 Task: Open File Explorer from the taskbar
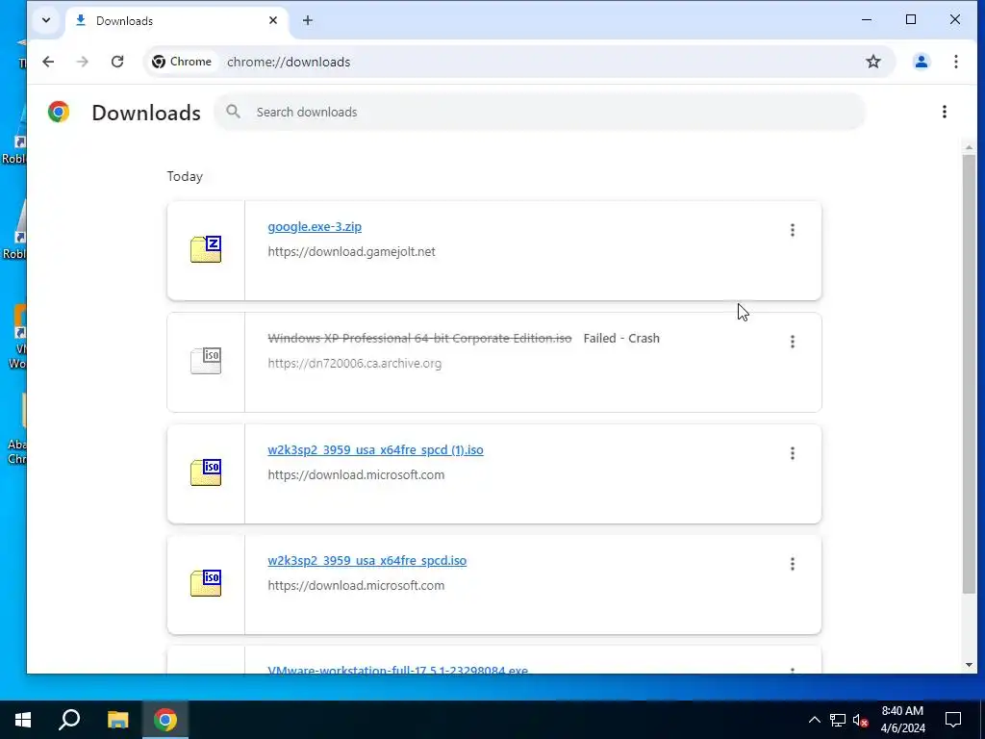point(117,720)
